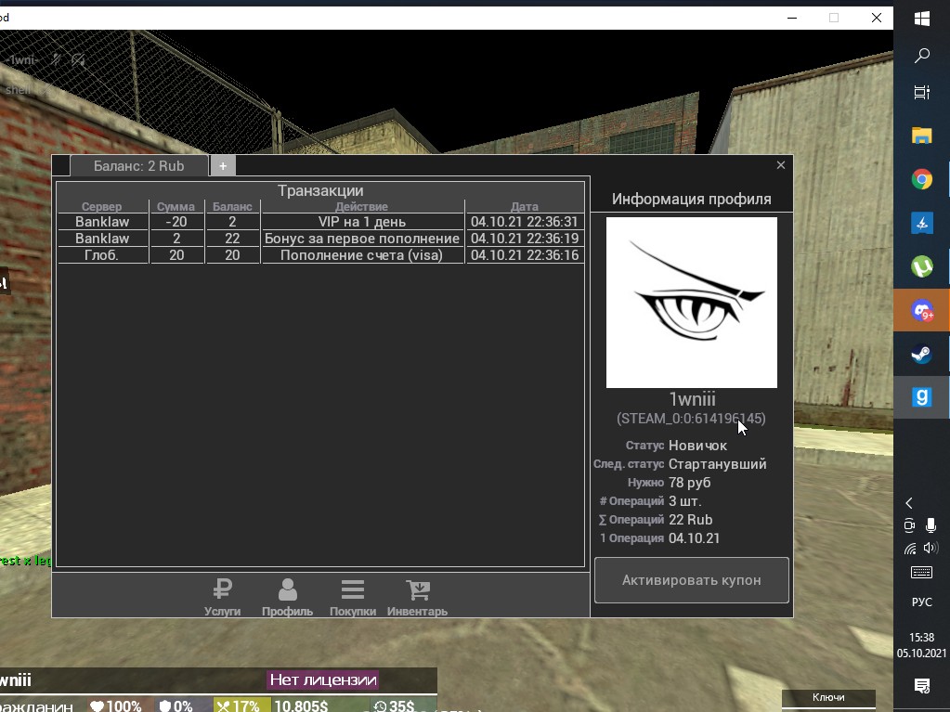This screenshot has width=950, height=712.
Task: Click the Активировать купон button
Action: point(692,580)
